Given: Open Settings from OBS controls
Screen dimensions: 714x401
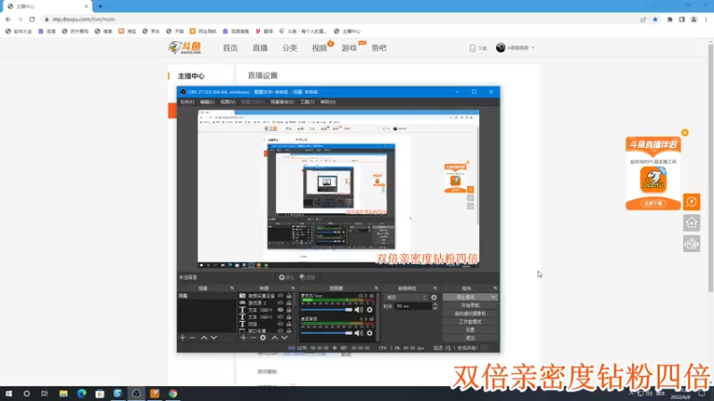Looking at the screenshot, I should (x=470, y=330).
